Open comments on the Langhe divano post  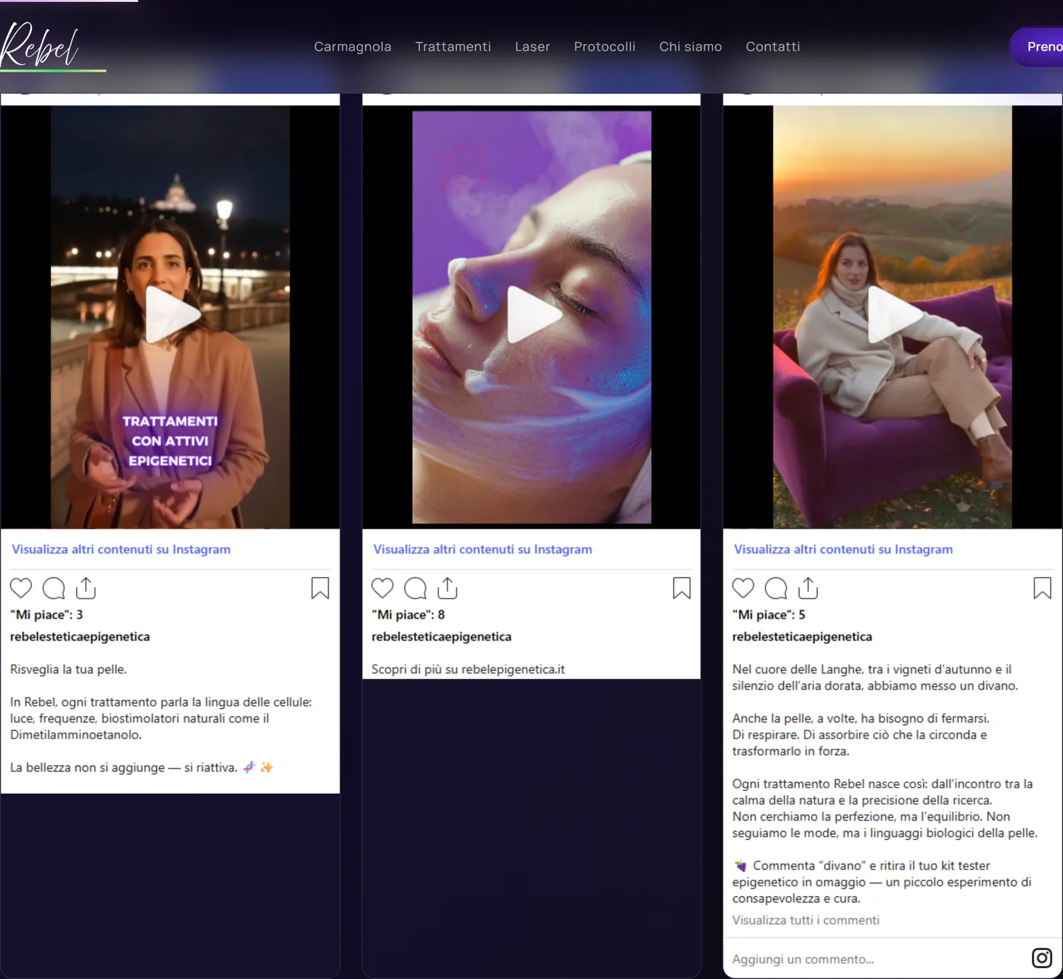pyautogui.click(x=776, y=588)
